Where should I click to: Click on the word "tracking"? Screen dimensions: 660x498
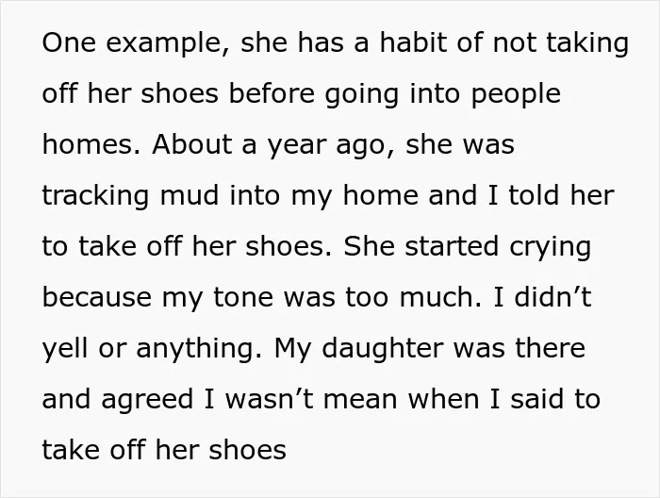coord(95,196)
